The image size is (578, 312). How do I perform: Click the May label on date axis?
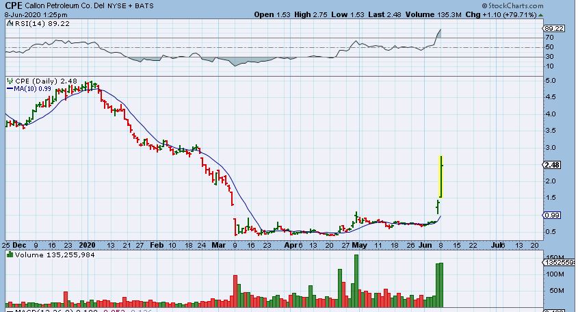pos(359,245)
